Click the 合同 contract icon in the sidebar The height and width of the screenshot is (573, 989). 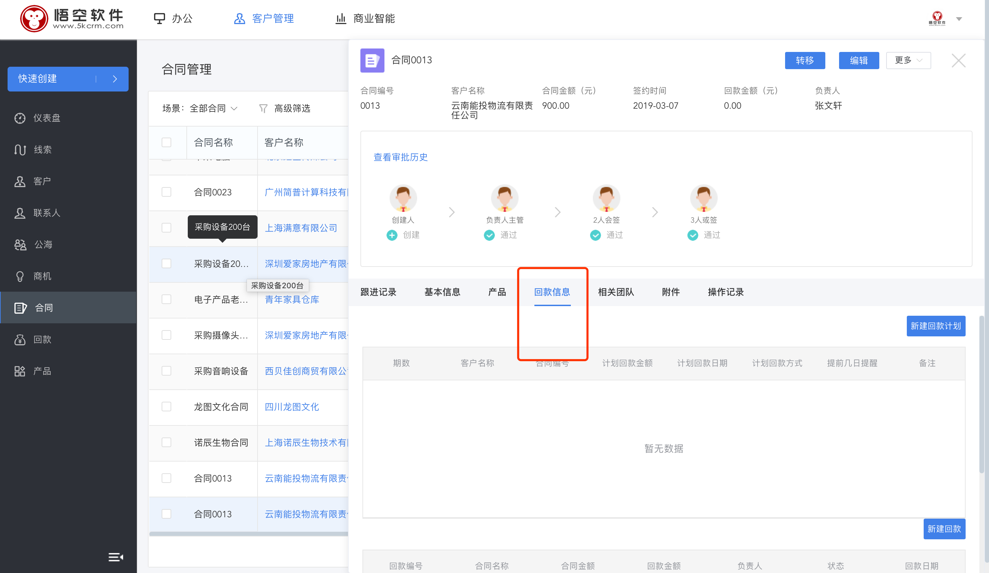click(20, 308)
